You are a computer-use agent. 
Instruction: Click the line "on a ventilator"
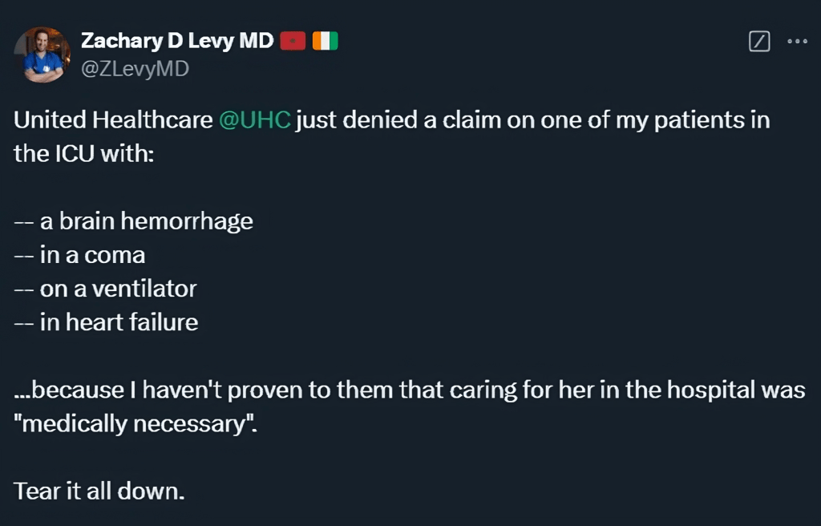[x=118, y=289]
